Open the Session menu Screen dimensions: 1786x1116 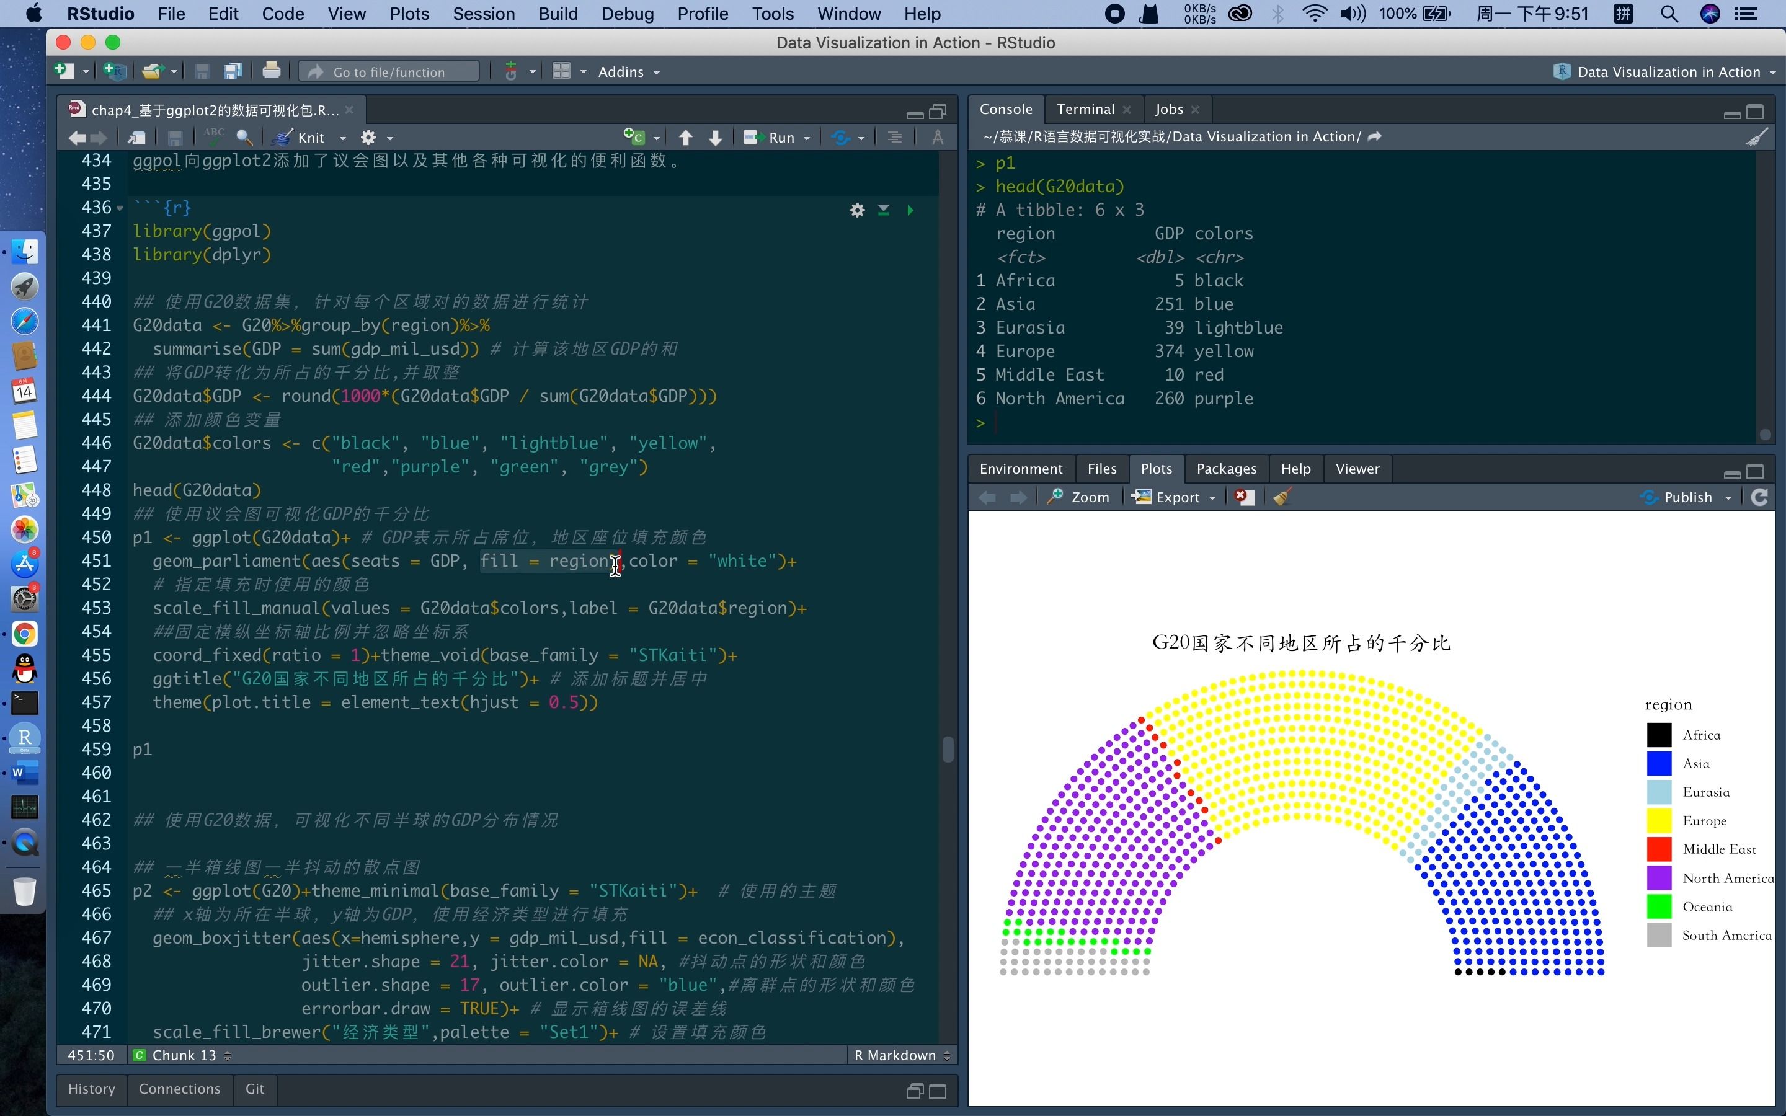(x=484, y=14)
